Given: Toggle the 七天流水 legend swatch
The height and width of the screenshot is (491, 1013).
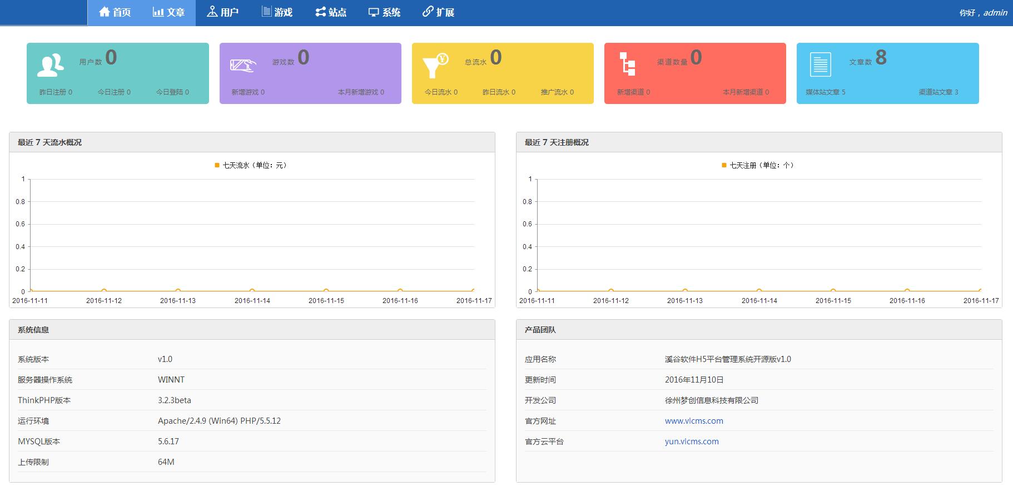Looking at the screenshot, I should [217, 165].
